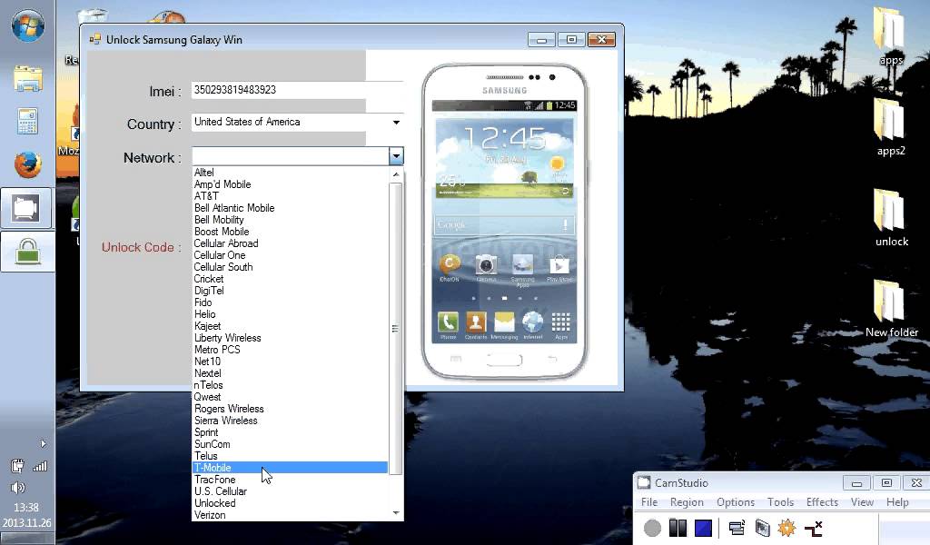Pick Rogers Wireless network
The width and height of the screenshot is (930, 545).
click(291, 409)
